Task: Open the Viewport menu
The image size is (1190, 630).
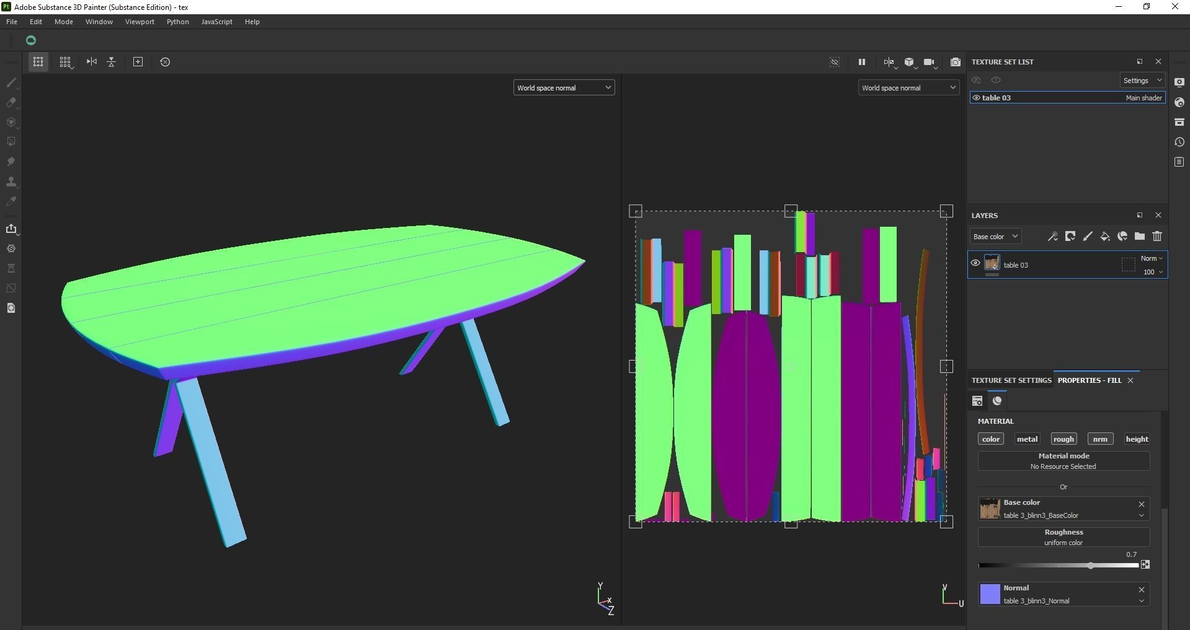Action: (x=140, y=22)
